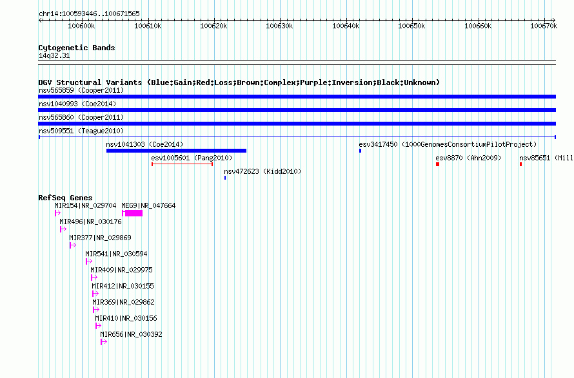Click the RefSeq Genes track title
Image resolution: width=574 pixels, height=378 pixels.
(65, 198)
